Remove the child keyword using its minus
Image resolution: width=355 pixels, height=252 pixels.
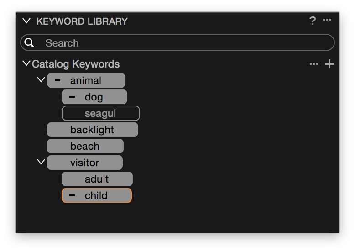72,195
